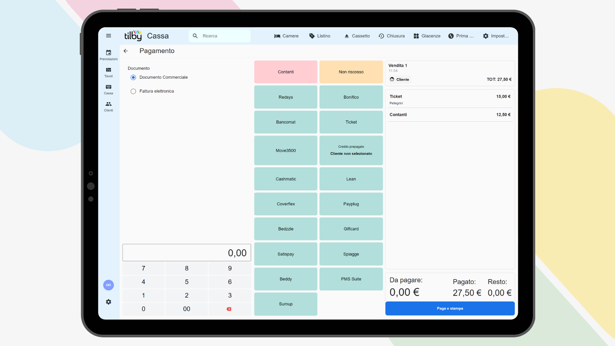Tap numpad key 6

point(230,282)
